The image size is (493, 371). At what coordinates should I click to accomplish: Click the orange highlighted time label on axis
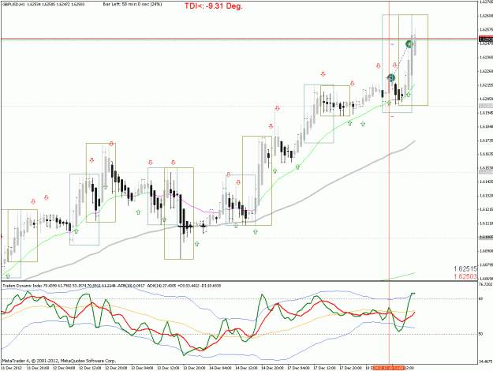(388, 368)
